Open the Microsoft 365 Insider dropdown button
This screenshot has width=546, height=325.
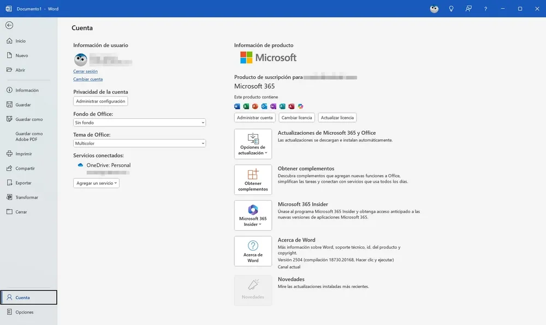pyautogui.click(x=253, y=215)
